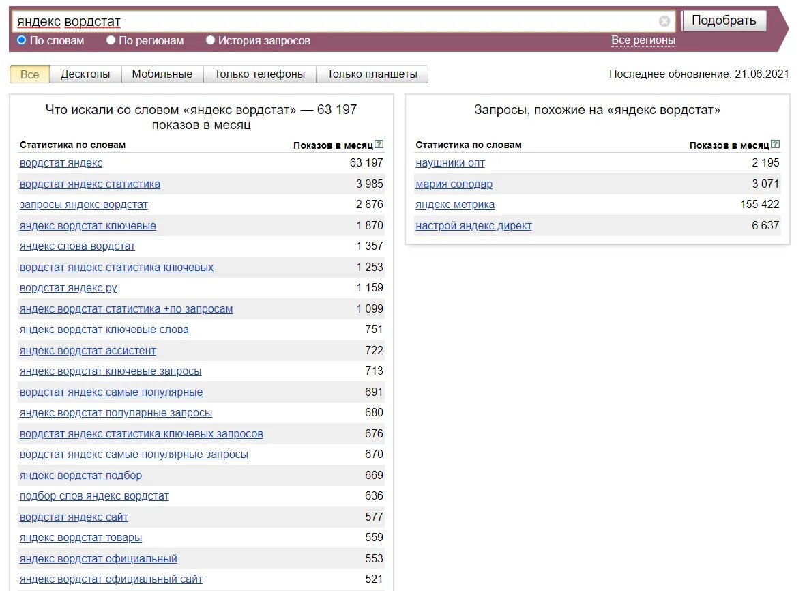Viewport: 807px width, 591px height.
Task: Switch to the 'Десктопы' tab
Action: coord(85,74)
